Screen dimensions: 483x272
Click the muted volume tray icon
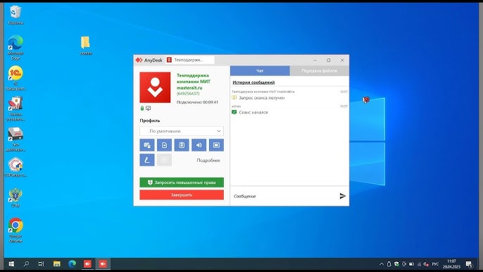(x=427, y=264)
